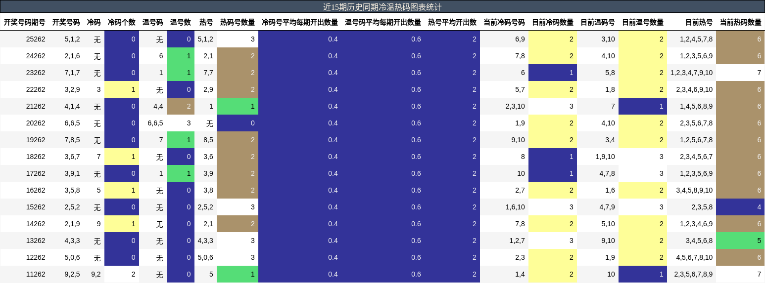765x283 pixels.
Task: Click period number 18262
Action: click(36, 157)
